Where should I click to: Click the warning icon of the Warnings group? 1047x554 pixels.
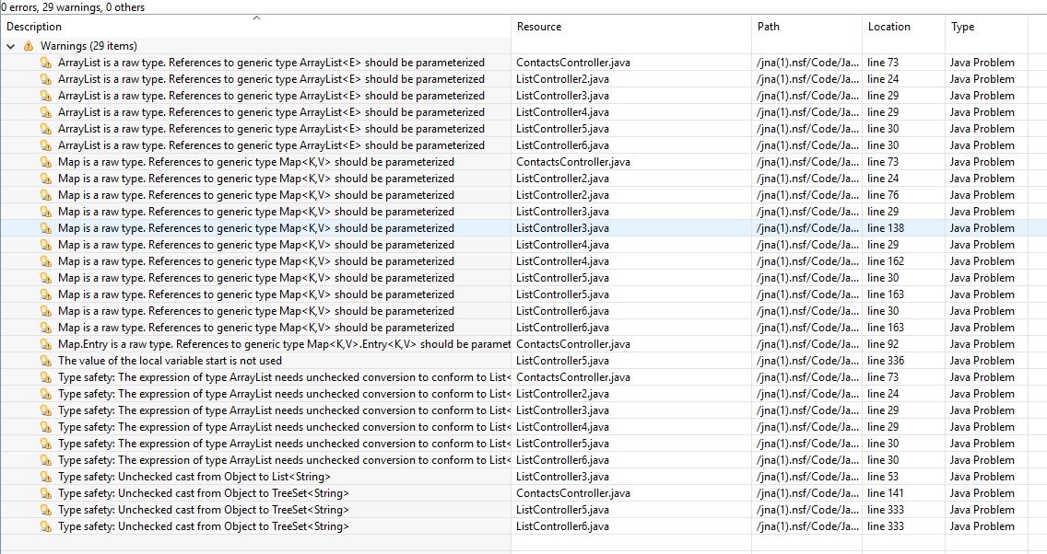(29, 46)
